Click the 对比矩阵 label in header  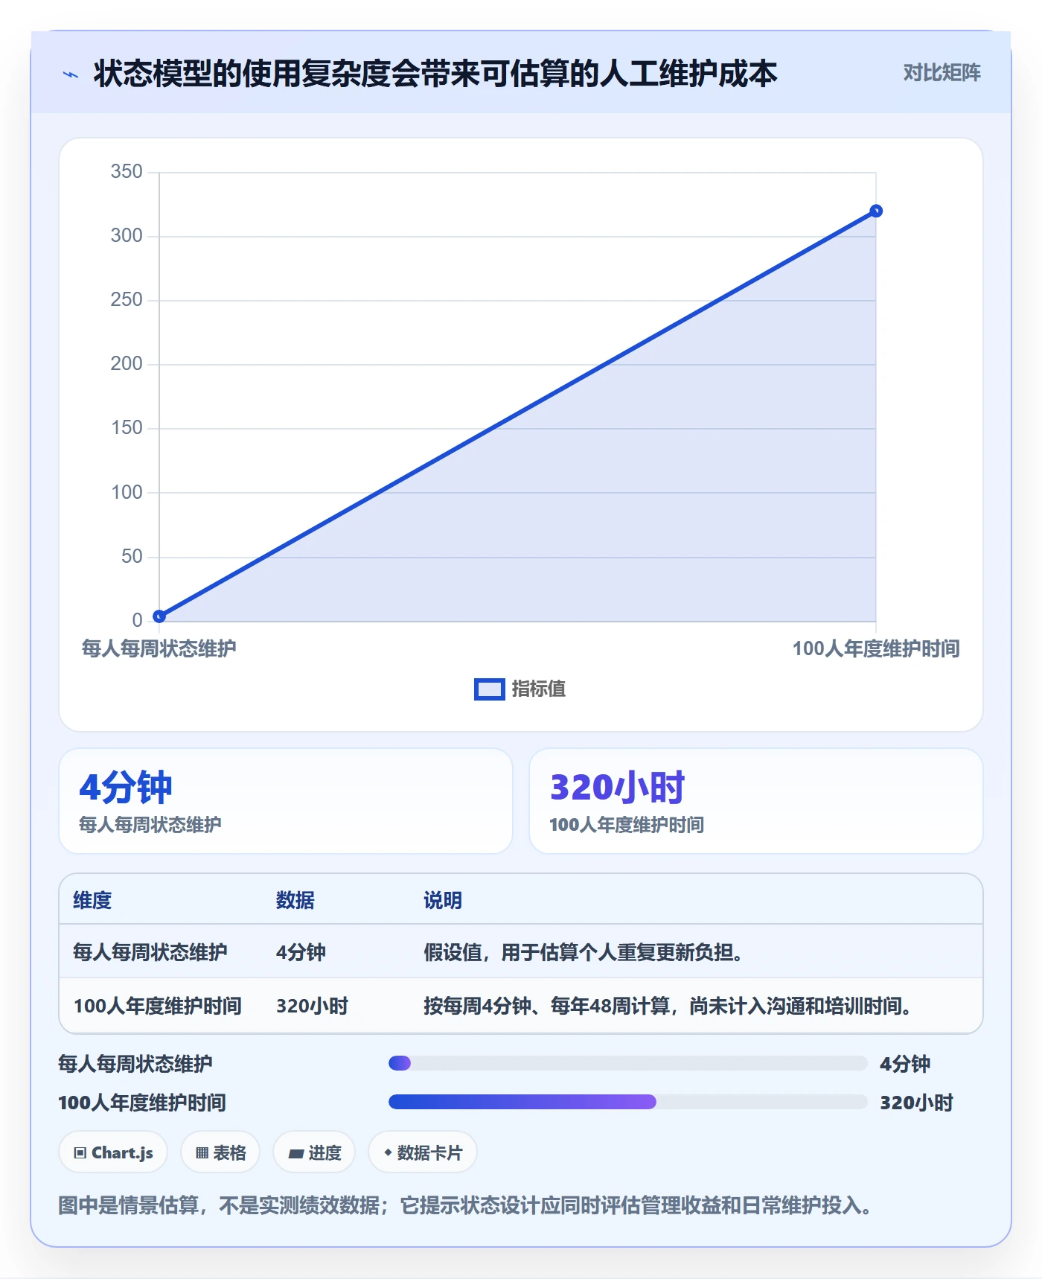click(x=942, y=73)
